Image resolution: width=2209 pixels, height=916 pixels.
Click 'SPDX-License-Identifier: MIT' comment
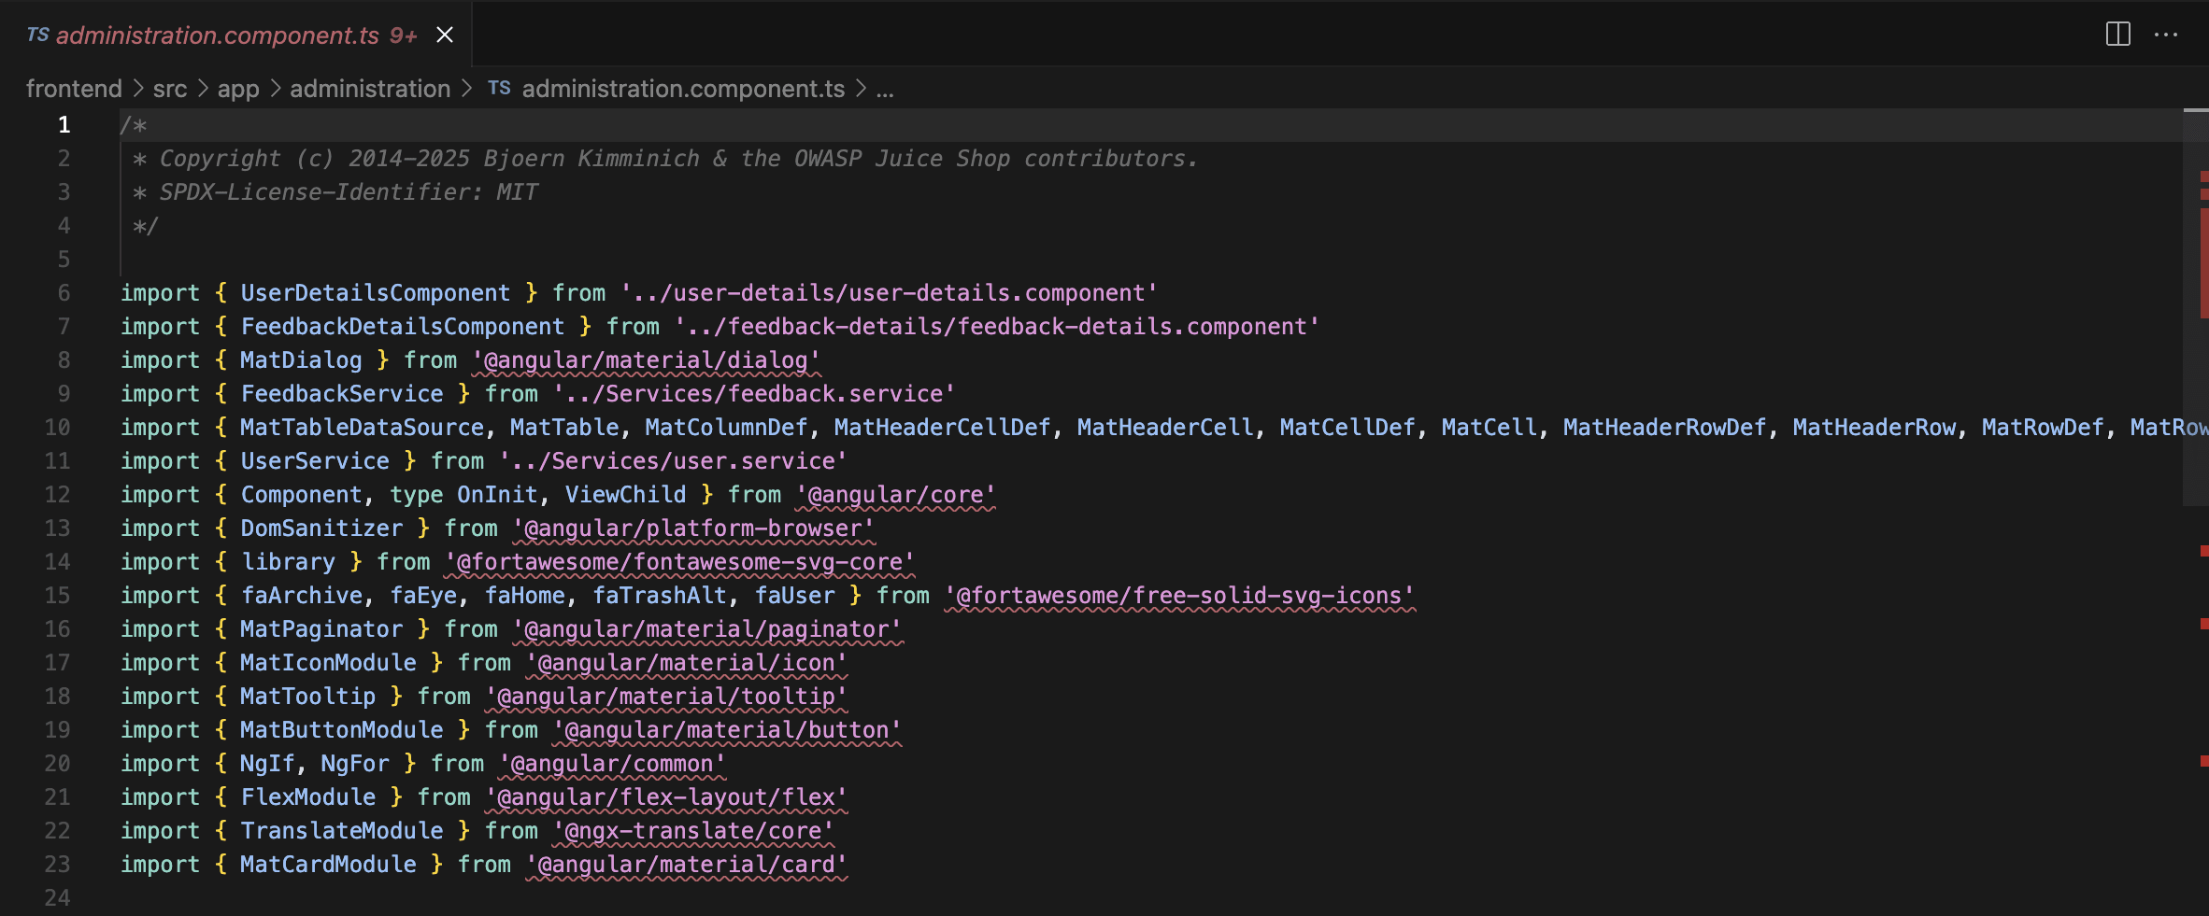click(x=349, y=192)
